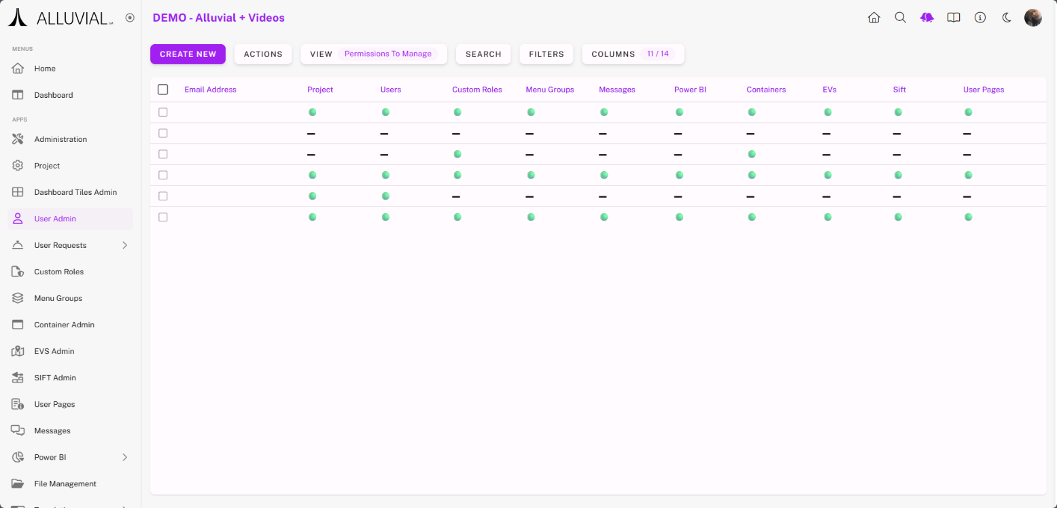Select the header select-all checkbox

162,90
